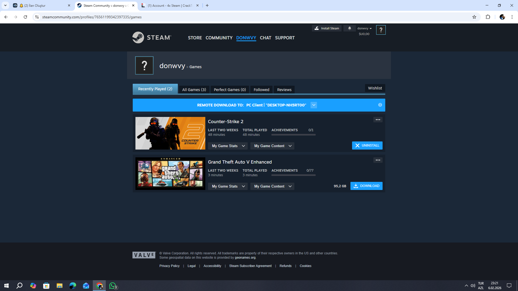Image resolution: width=518 pixels, height=291 pixels.
Task: Show hidden system tray icons
Action: click(x=466, y=286)
